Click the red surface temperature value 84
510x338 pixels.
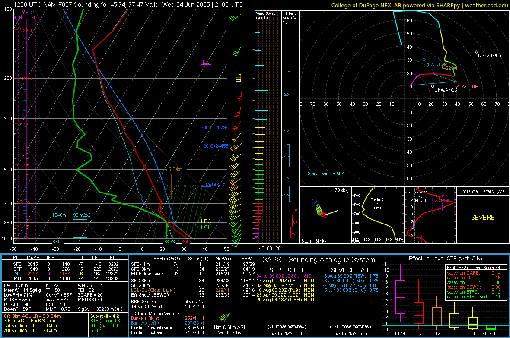coord(185,242)
